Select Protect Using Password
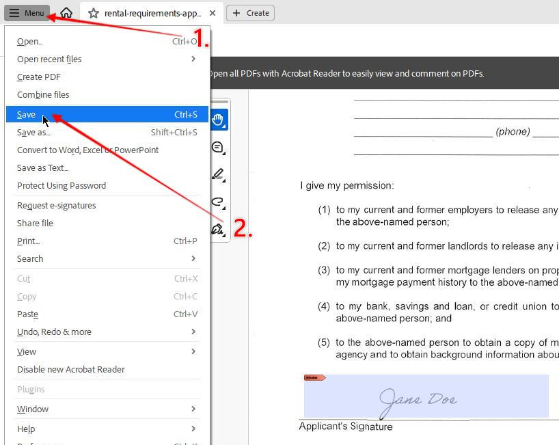This screenshot has width=559, height=445. click(x=107, y=186)
